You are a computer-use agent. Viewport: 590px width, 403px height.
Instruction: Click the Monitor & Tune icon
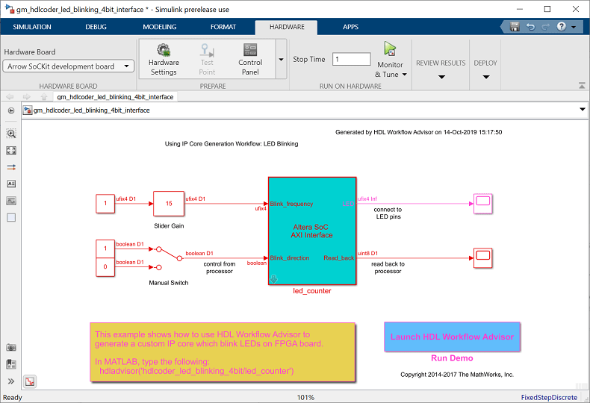[x=390, y=49]
